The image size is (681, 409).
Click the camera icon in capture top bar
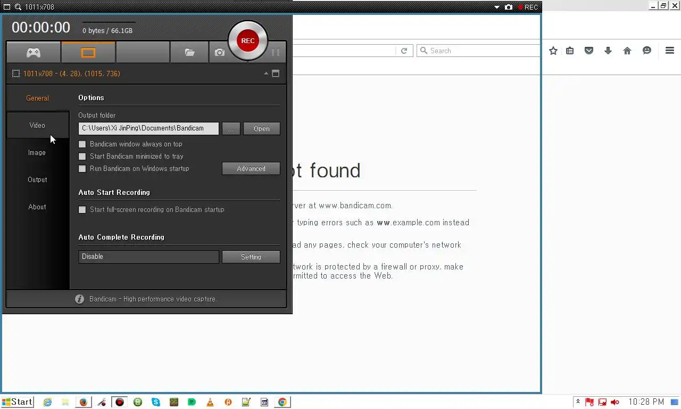click(x=509, y=7)
